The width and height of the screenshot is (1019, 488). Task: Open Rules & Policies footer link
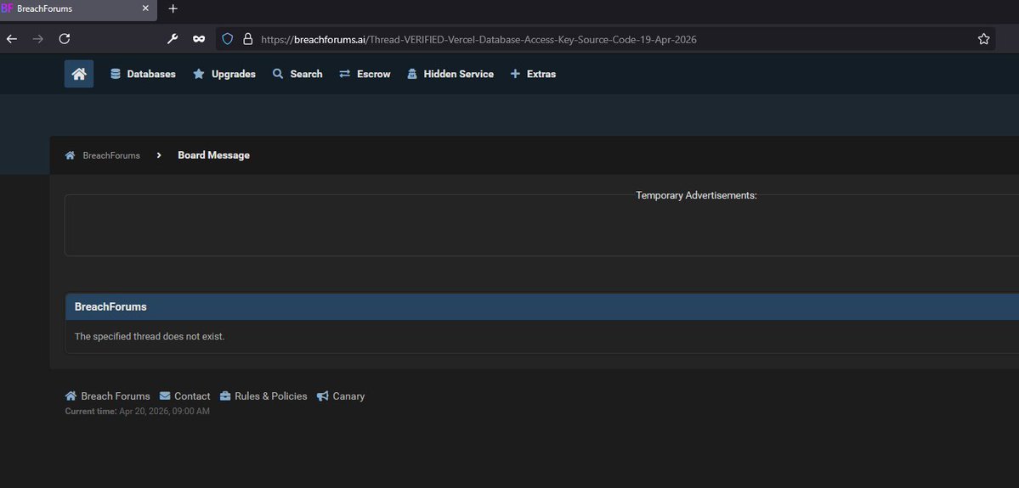click(271, 396)
